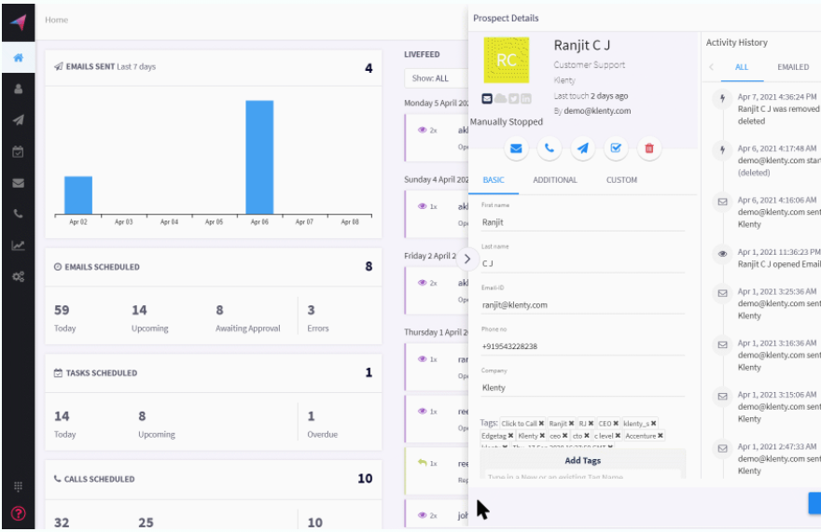The width and height of the screenshot is (821, 532).
Task: Remove the Accenture tag
Action: 661,436
